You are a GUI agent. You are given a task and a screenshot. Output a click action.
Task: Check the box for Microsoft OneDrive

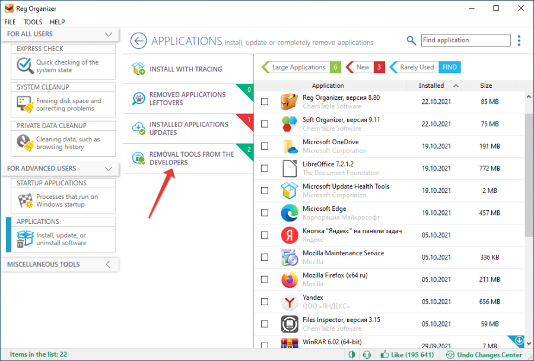point(265,146)
